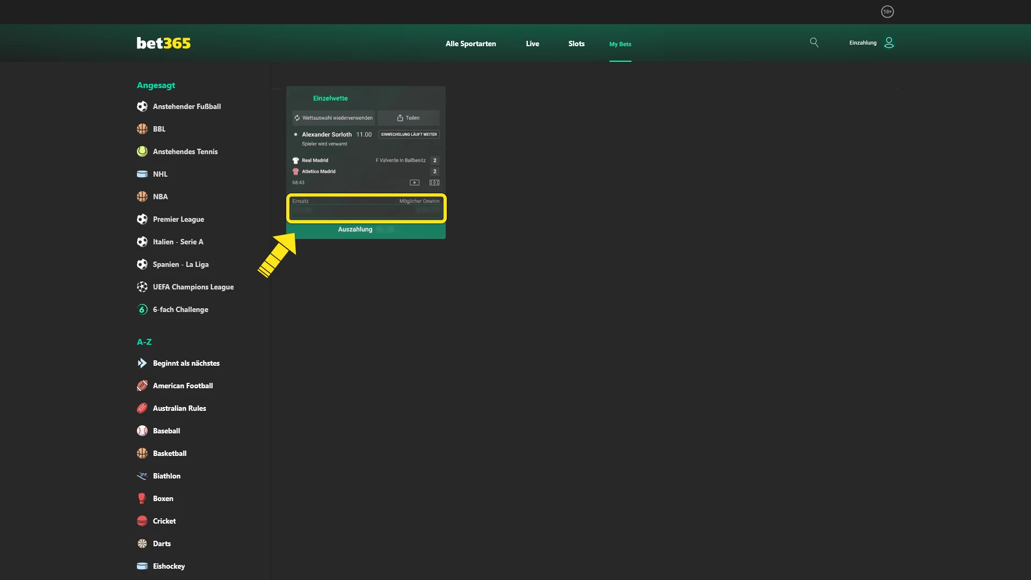The height and width of the screenshot is (580, 1031).
Task: Click the boxing glove icon for Boxen
Action: tap(142, 498)
